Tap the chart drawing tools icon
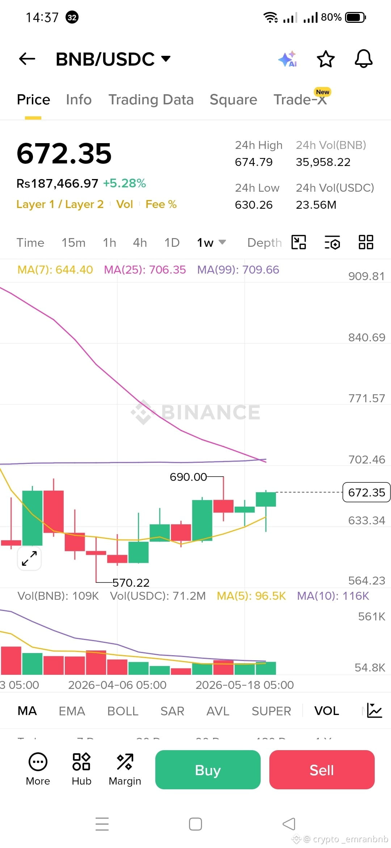Screen dimensions: 391x848 299,242
